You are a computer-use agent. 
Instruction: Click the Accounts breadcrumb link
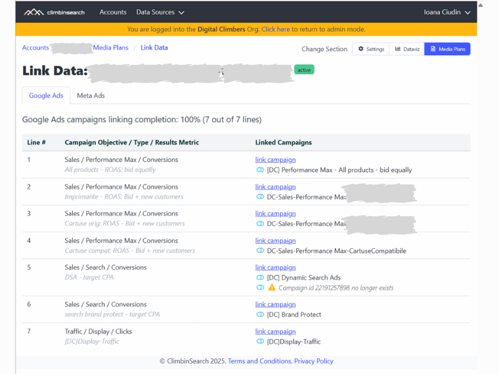click(x=36, y=47)
